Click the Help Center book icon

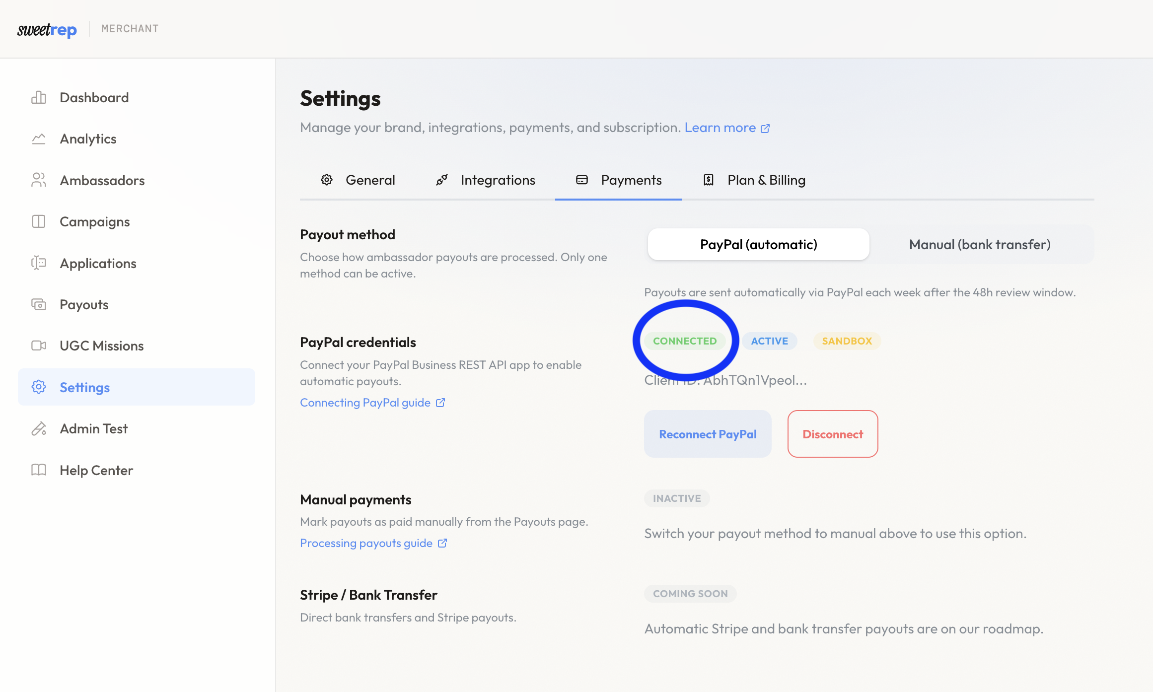click(x=39, y=470)
